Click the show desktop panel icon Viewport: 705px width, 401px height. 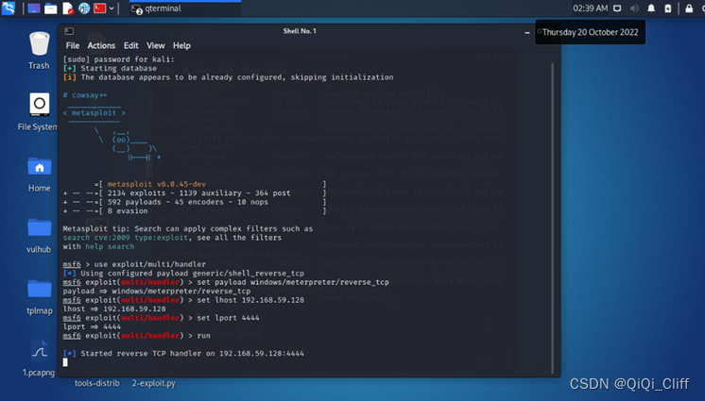(x=34, y=8)
